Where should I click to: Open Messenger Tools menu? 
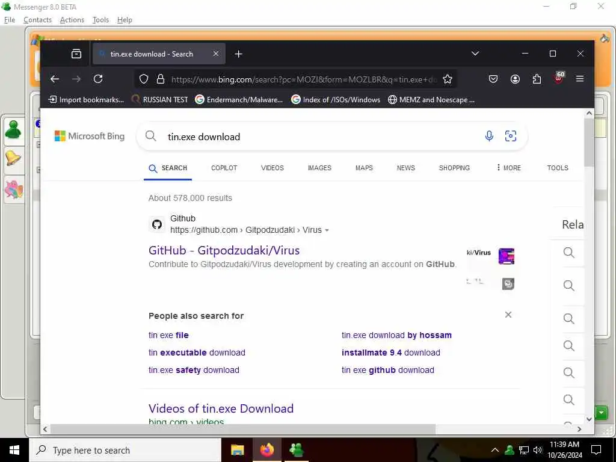pos(100,20)
